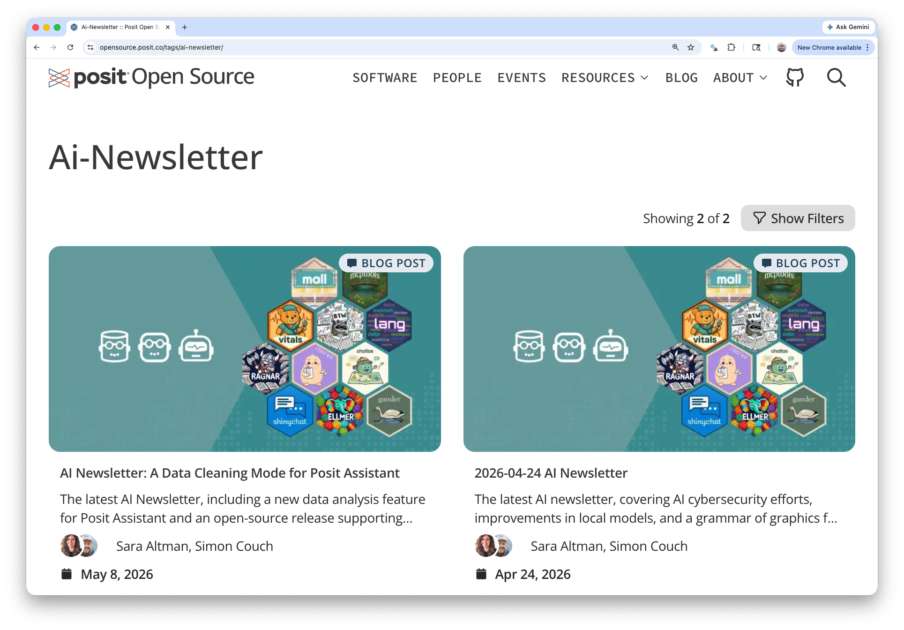Click the hex sticker thumbnail of the May 8 post
Viewport: 904px width, 630px height.
tap(245, 349)
